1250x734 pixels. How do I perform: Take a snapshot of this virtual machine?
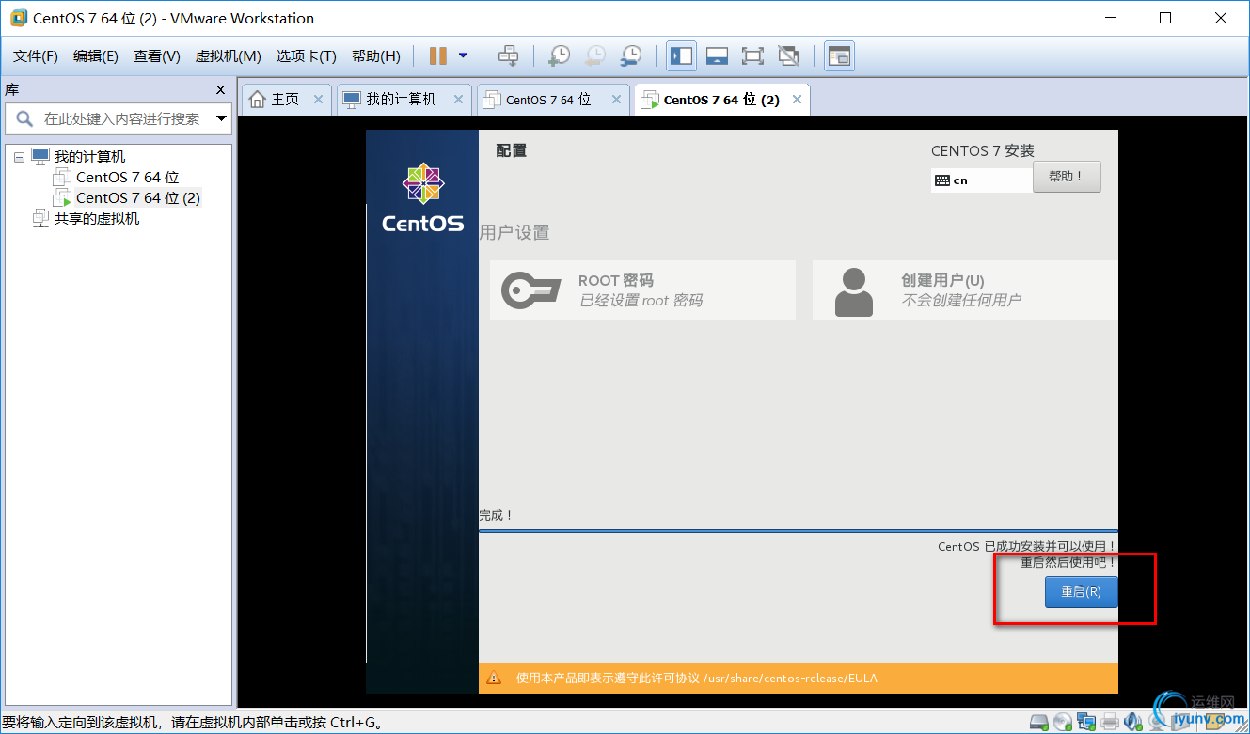(559, 56)
